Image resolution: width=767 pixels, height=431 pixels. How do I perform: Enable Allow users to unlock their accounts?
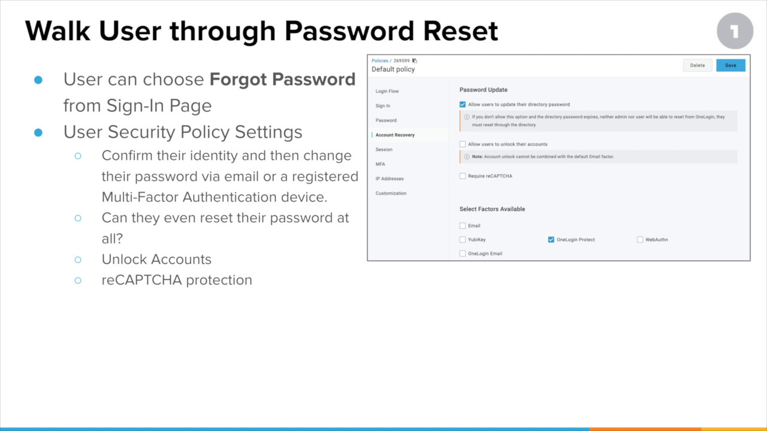coord(463,144)
